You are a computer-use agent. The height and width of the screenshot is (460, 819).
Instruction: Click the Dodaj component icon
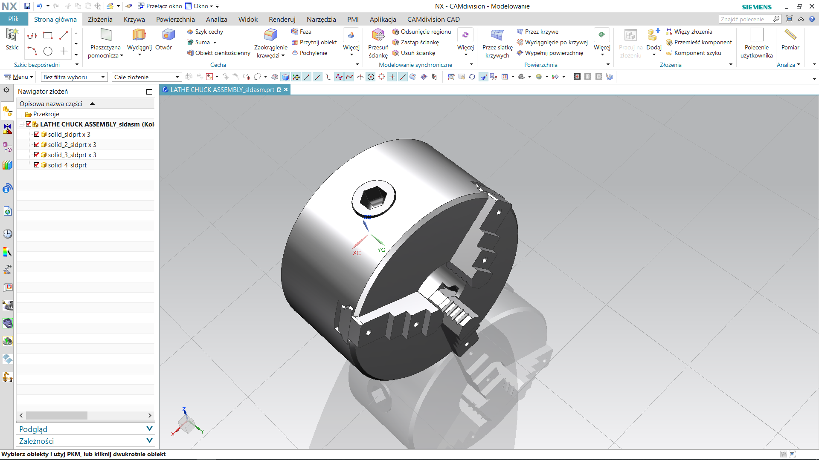coord(653,34)
